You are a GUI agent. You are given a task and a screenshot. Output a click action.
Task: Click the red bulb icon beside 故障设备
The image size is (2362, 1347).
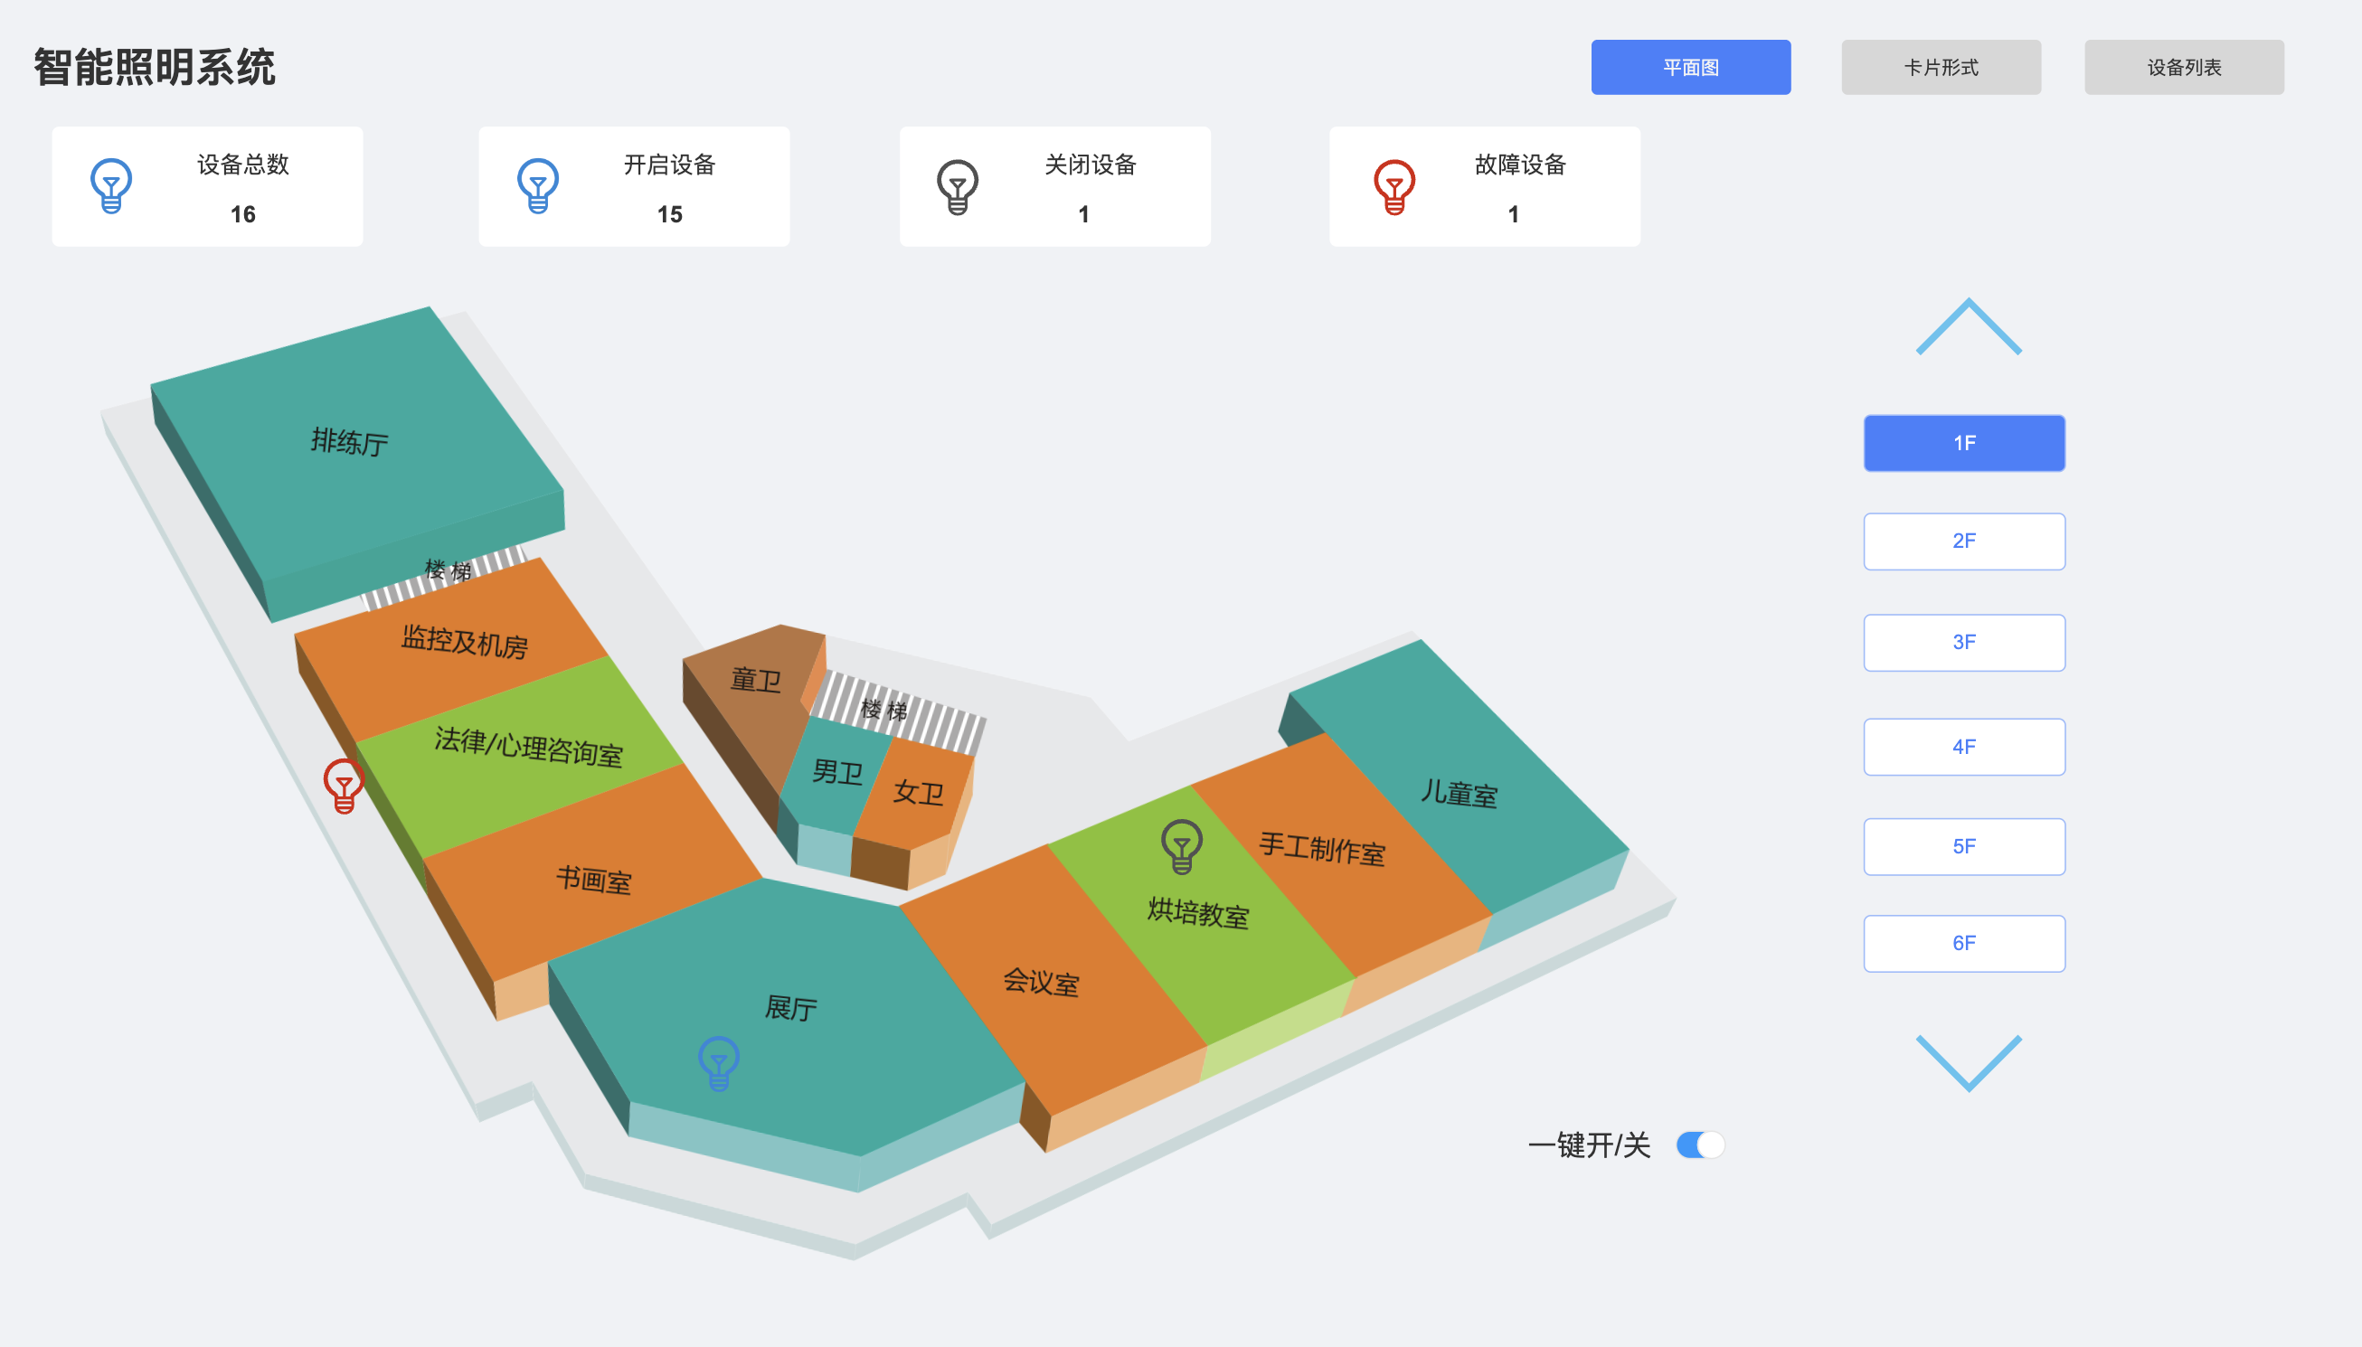[x=1394, y=187]
